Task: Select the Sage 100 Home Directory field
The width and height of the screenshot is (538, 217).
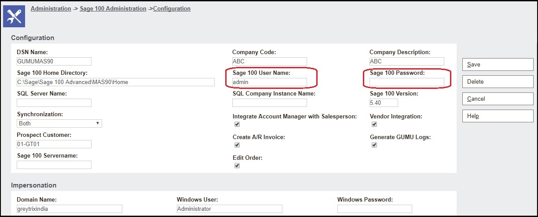Action: 115,82
